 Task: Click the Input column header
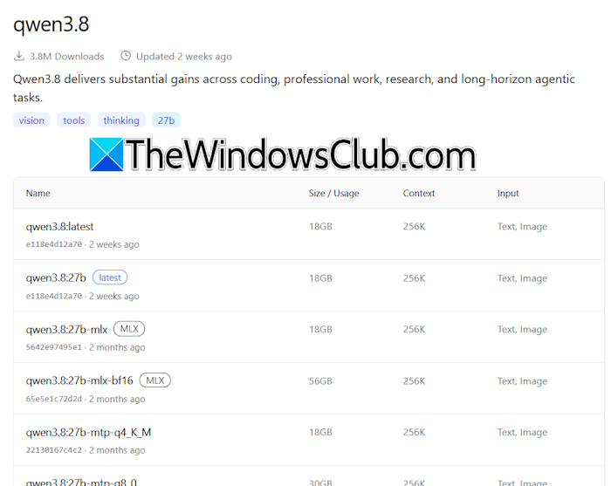point(508,193)
